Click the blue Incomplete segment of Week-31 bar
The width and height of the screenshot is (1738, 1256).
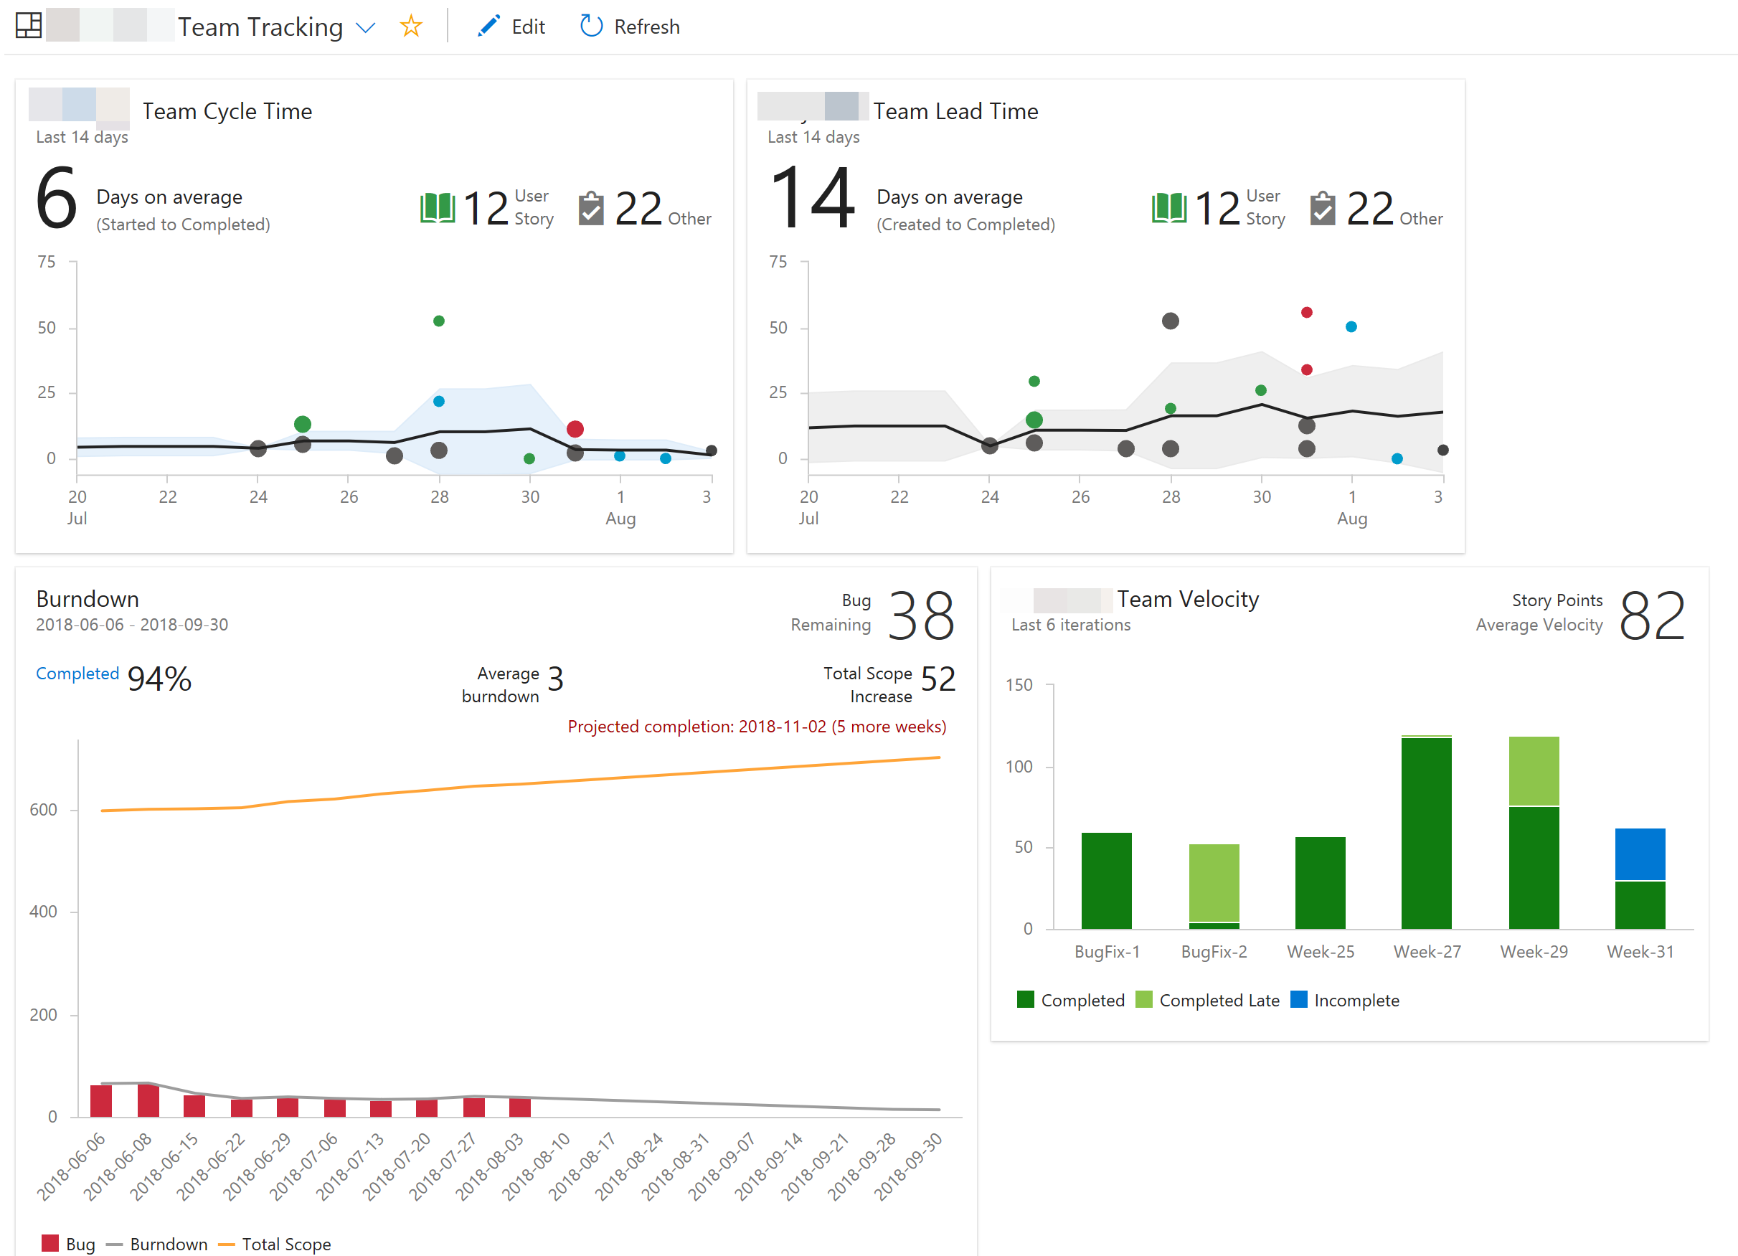point(1640,854)
